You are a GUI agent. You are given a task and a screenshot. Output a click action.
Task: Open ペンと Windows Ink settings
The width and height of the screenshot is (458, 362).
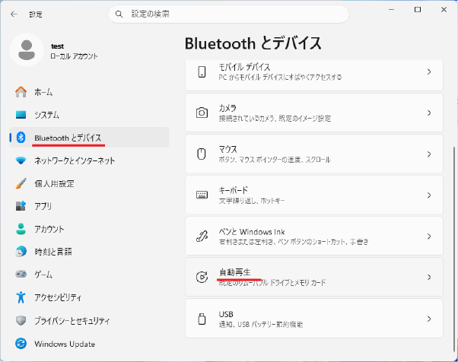314,237
